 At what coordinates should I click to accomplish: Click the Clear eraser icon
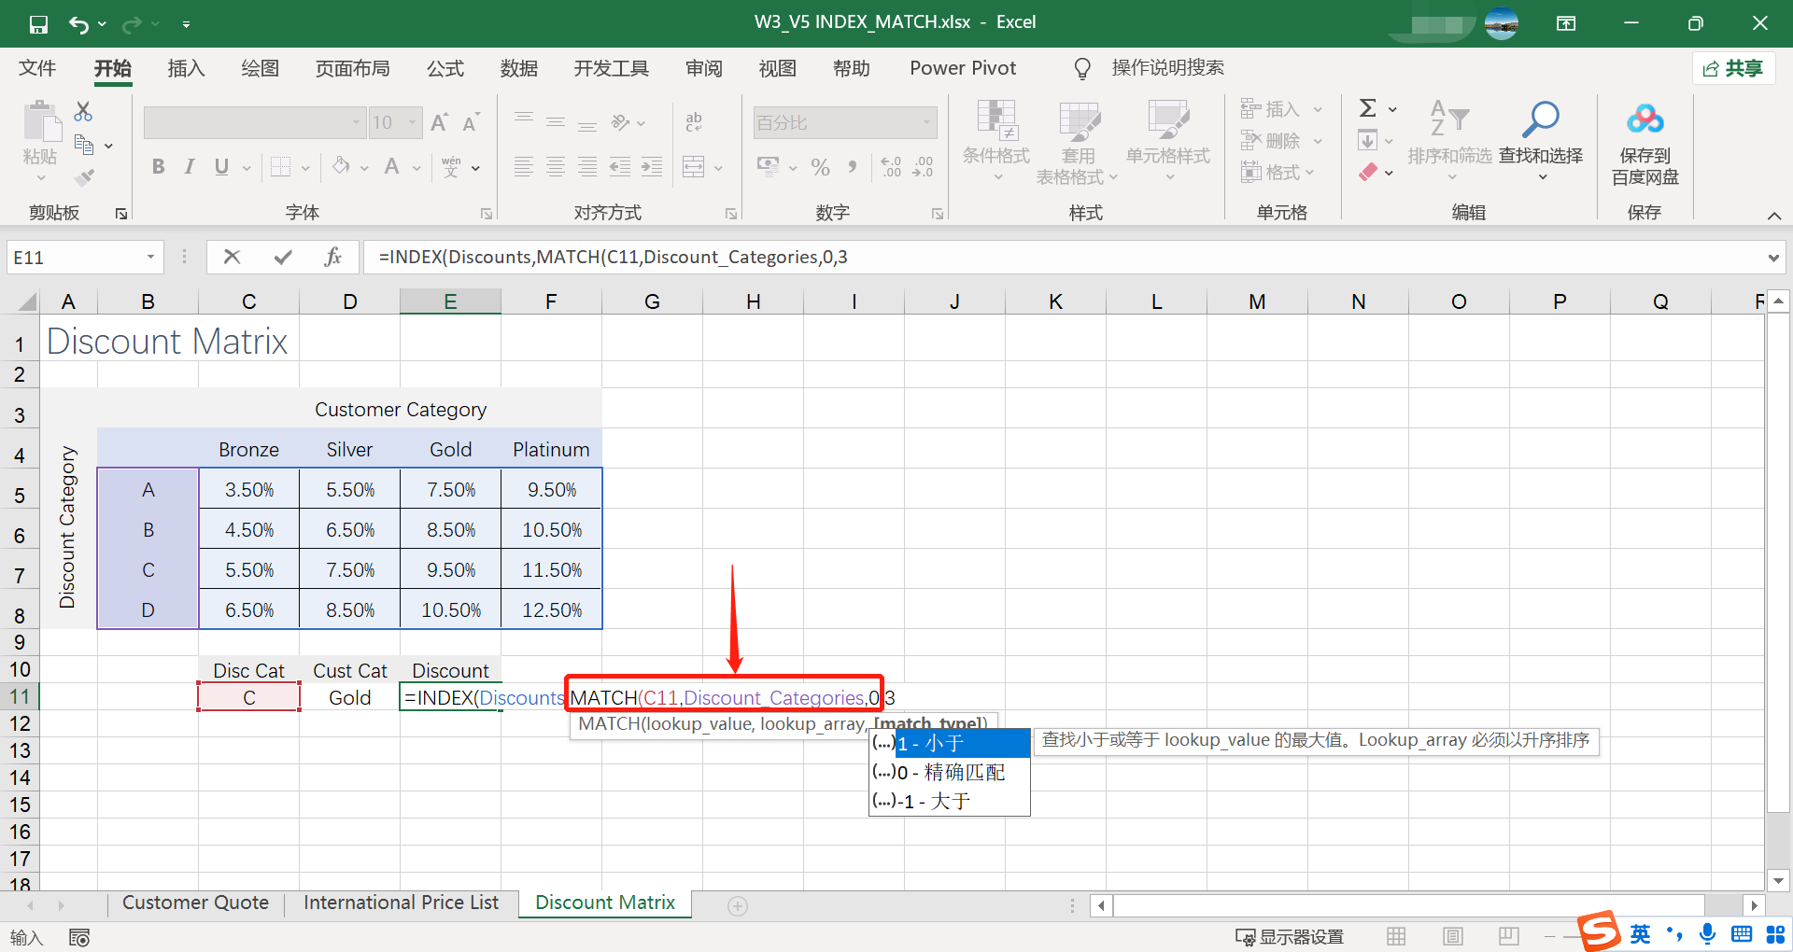(x=1368, y=172)
